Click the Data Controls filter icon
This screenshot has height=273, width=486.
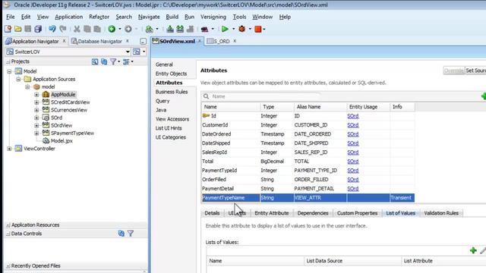pos(131,234)
